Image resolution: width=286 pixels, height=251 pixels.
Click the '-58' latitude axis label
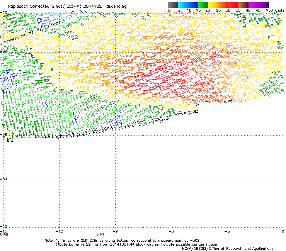tap(3, 179)
